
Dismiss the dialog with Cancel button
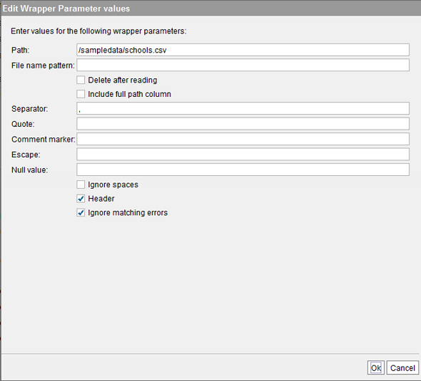point(402,367)
